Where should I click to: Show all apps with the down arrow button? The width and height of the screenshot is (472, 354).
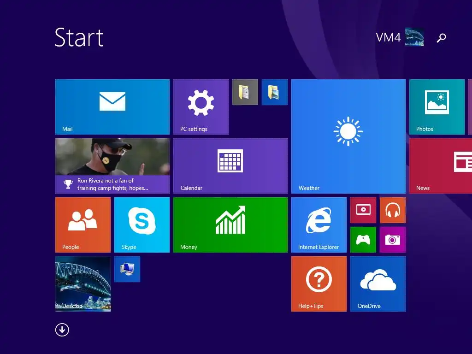[62, 330]
